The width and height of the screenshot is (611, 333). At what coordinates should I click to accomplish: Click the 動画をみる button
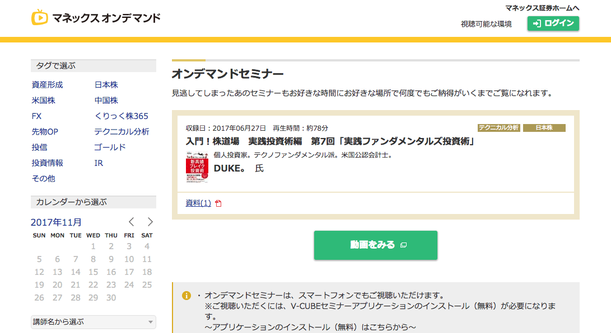pyautogui.click(x=375, y=245)
